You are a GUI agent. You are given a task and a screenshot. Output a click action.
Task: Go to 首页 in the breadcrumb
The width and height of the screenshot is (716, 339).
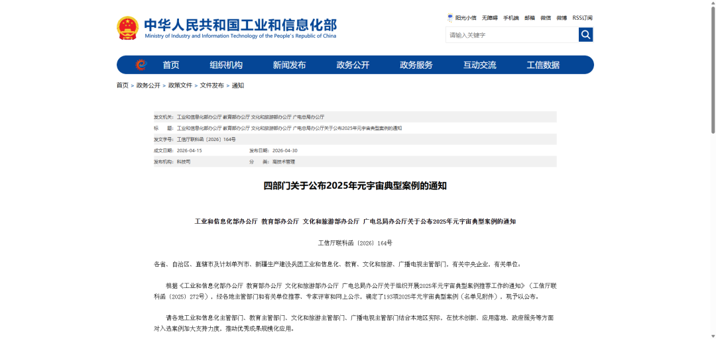coord(123,85)
